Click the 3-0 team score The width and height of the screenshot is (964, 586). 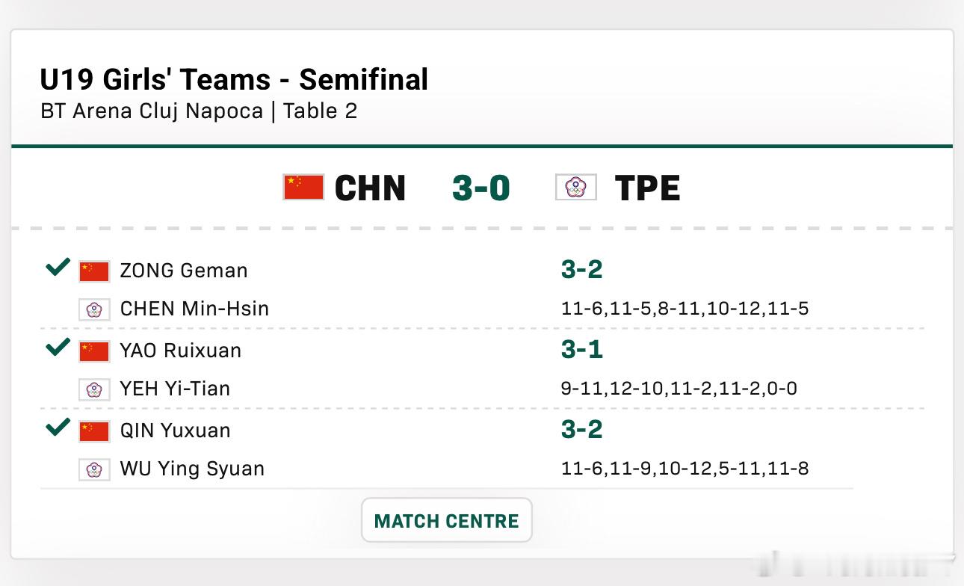481,188
